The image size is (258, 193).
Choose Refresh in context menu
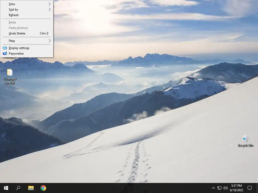tap(27, 15)
